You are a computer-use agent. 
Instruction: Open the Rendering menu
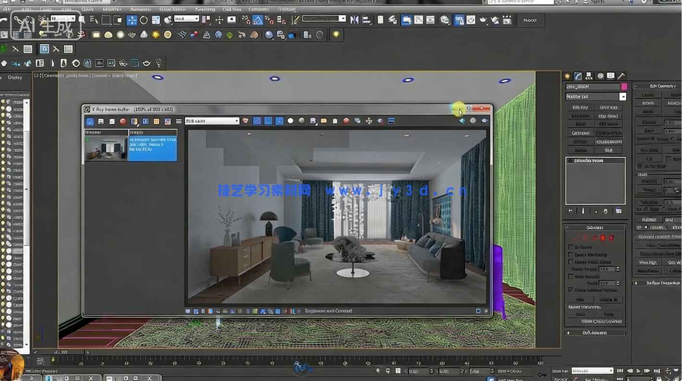tap(205, 9)
